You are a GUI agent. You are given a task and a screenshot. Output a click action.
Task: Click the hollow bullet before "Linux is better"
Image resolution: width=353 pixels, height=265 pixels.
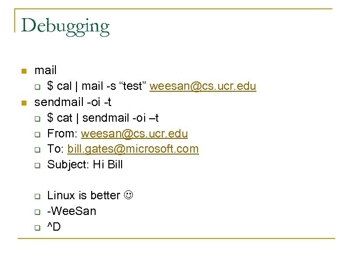[37, 197]
